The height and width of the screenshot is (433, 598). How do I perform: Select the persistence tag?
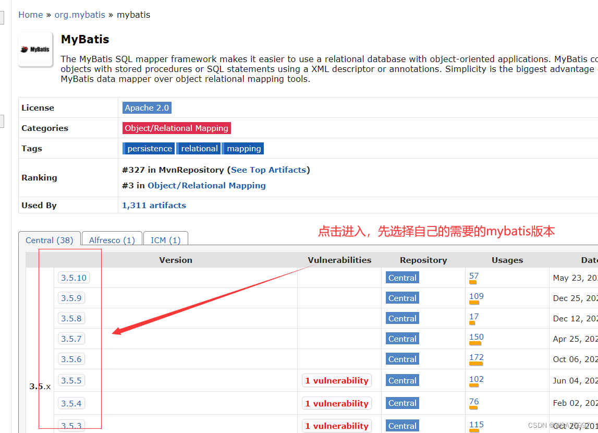(x=149, y=148)
